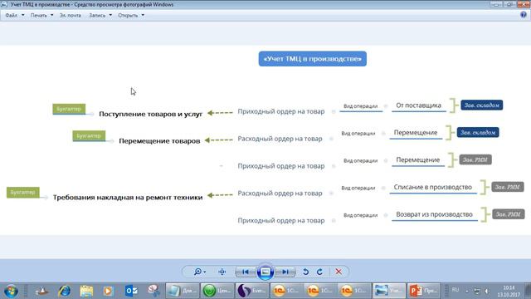Click the actual size fit button

coord(222,272)
